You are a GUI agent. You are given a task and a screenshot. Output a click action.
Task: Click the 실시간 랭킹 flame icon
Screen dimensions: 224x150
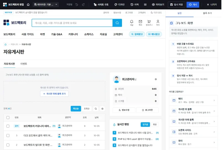[x=114, y=125]
